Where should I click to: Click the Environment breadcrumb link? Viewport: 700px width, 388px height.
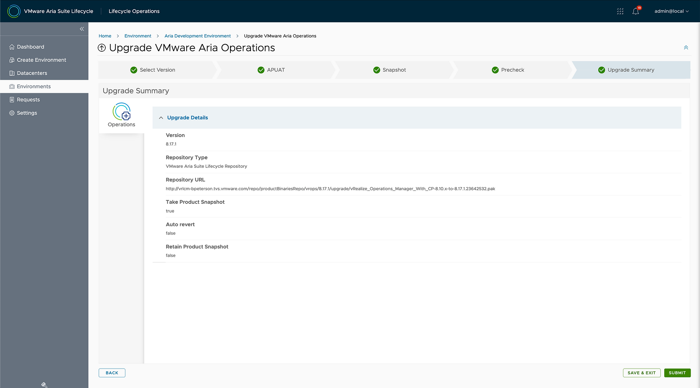pyautogui.click(x=138, y=36)
